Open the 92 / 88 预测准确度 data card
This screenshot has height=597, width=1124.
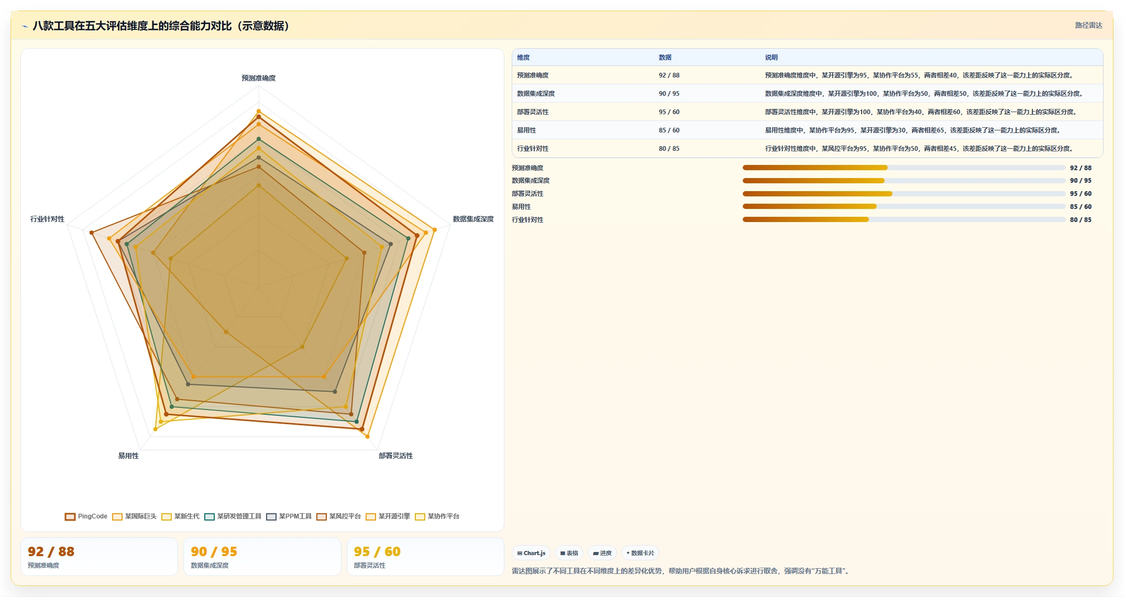coord(99,557)
